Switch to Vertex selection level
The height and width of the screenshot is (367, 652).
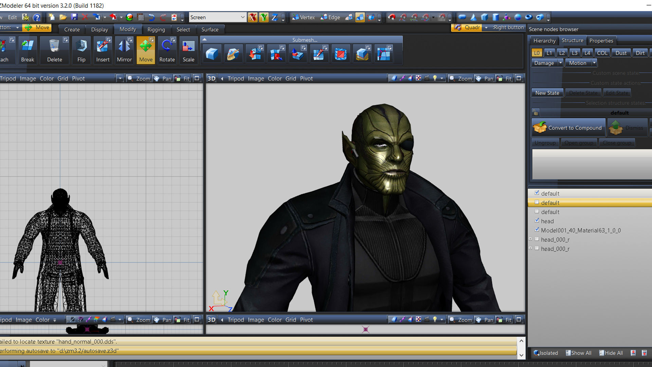pos(304,17)
